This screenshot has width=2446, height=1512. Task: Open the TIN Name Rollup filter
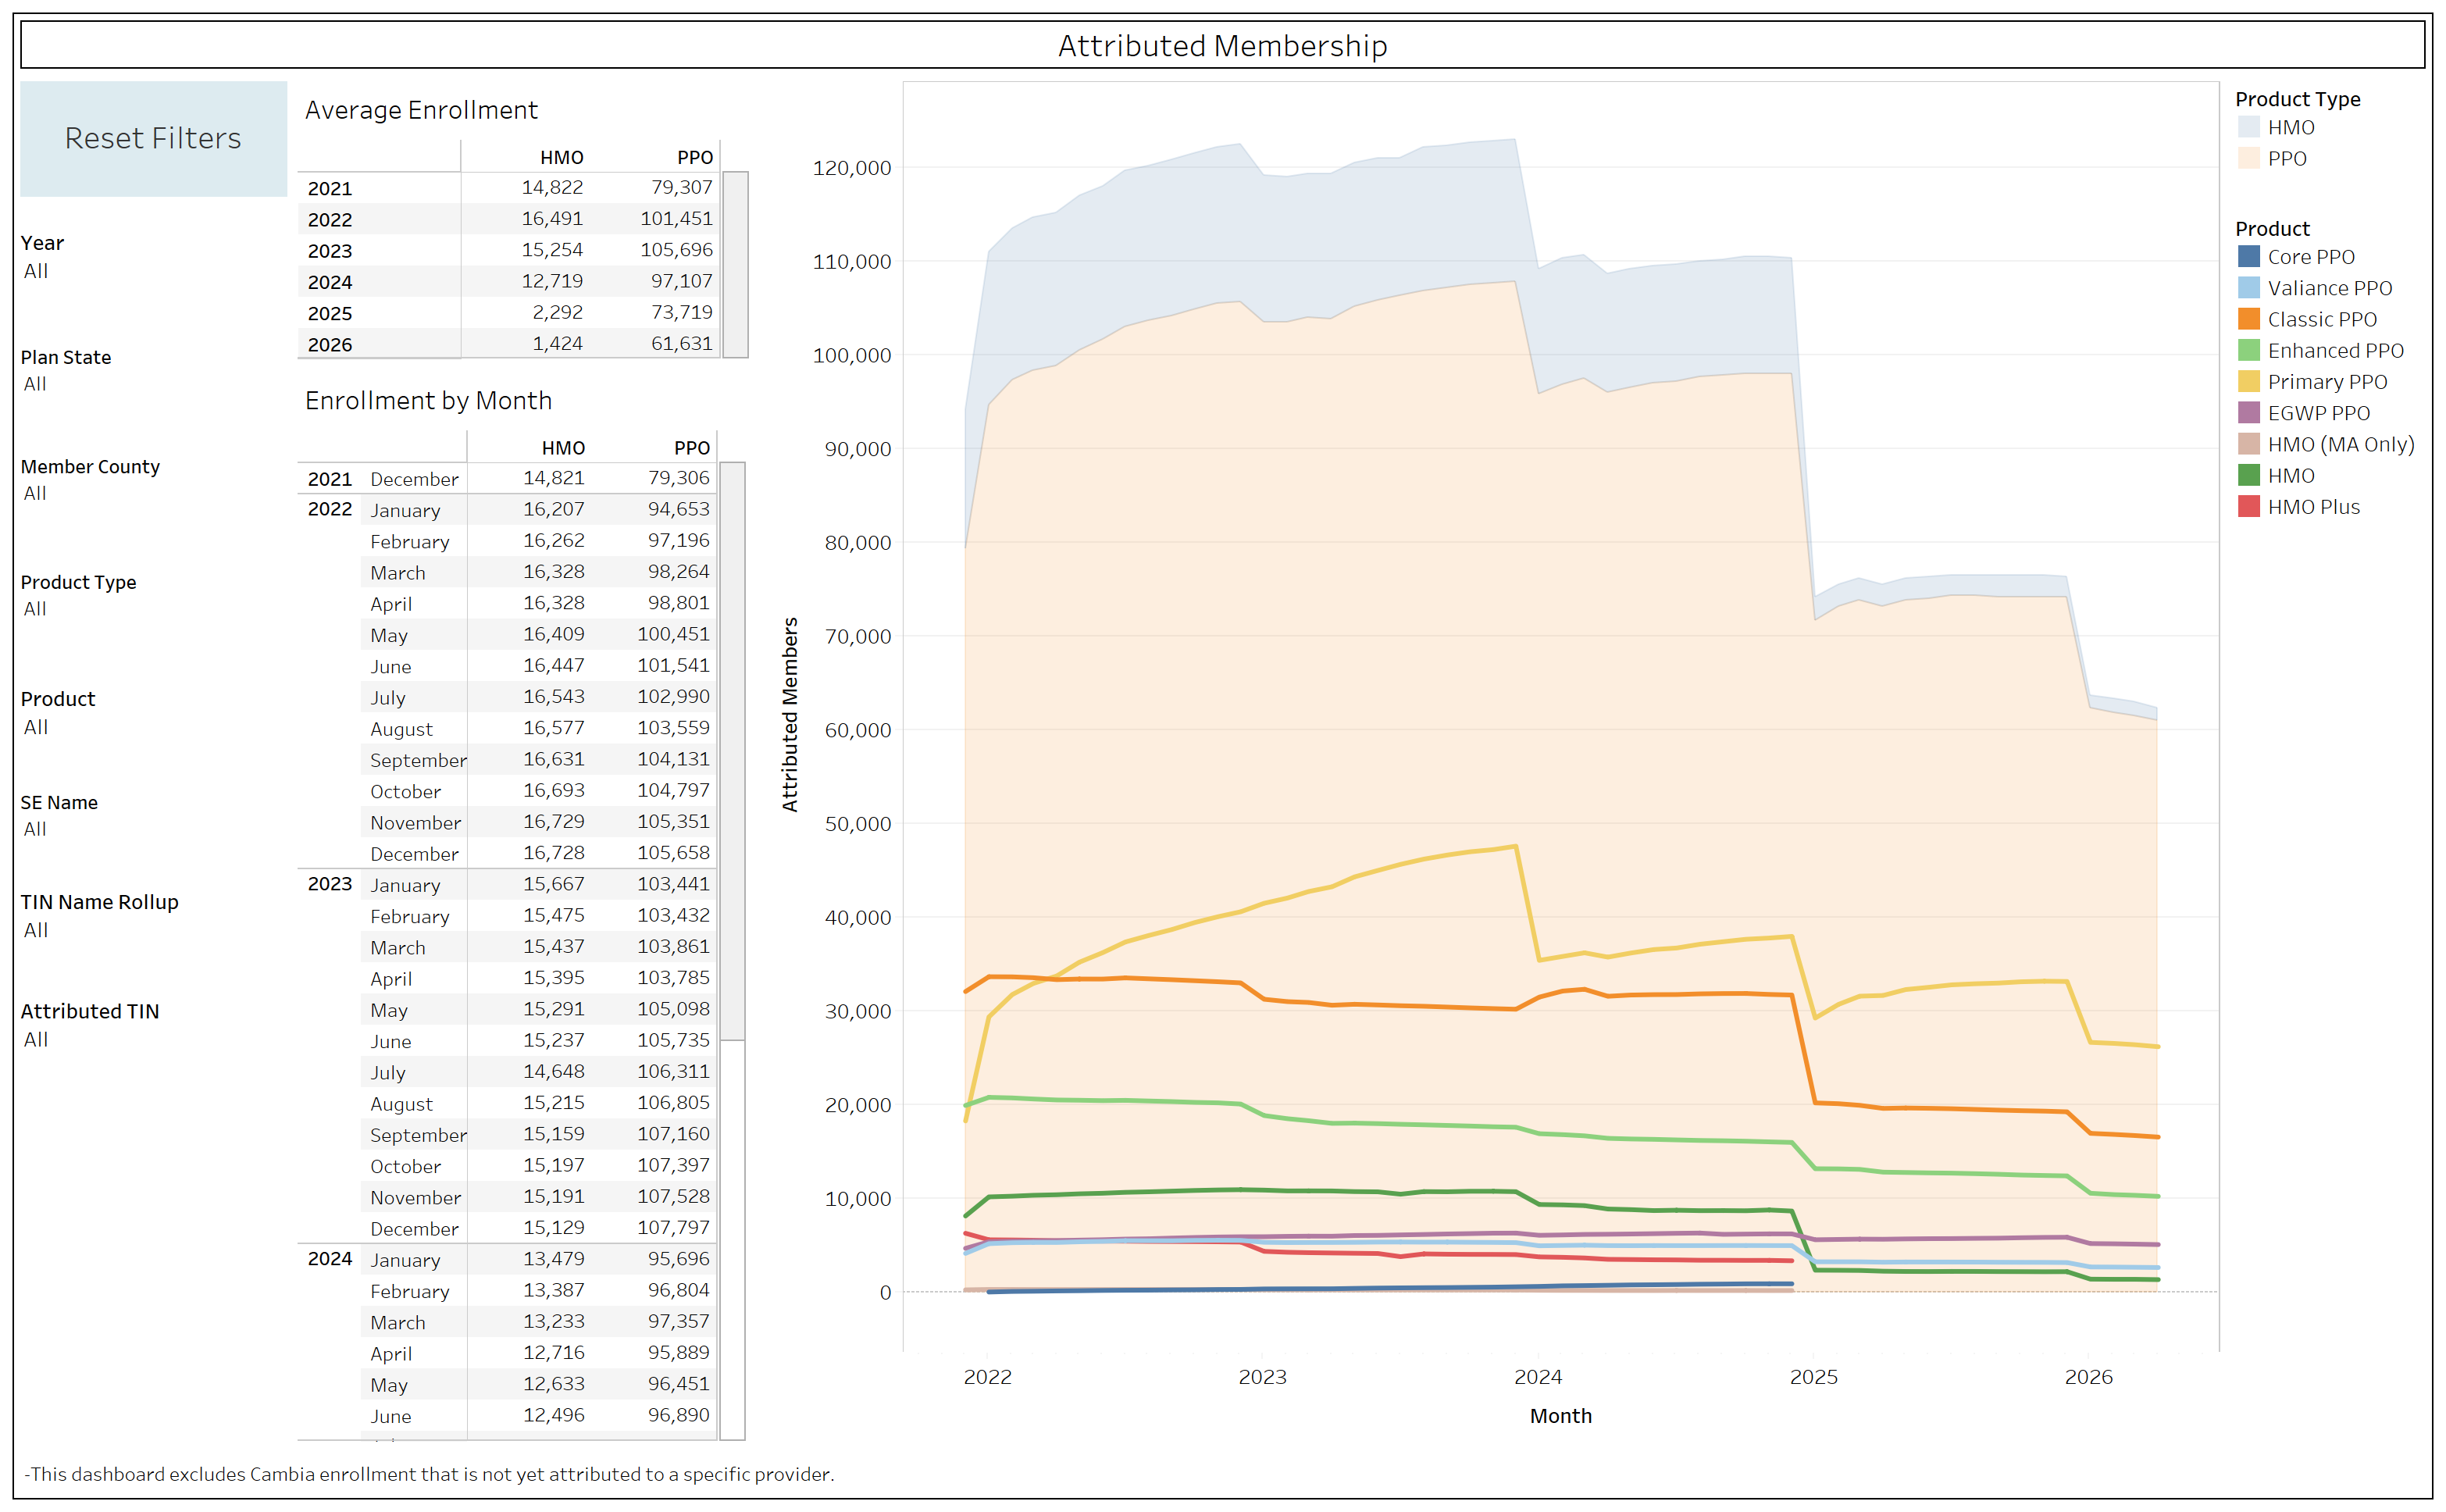[x=36, y=930]
